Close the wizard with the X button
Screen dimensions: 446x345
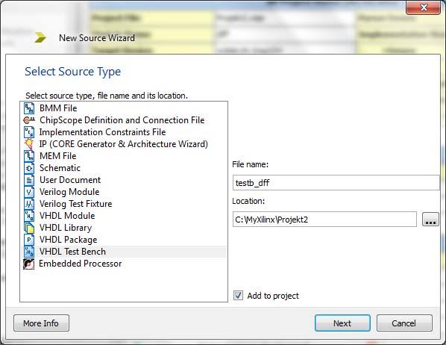[424, 7]
